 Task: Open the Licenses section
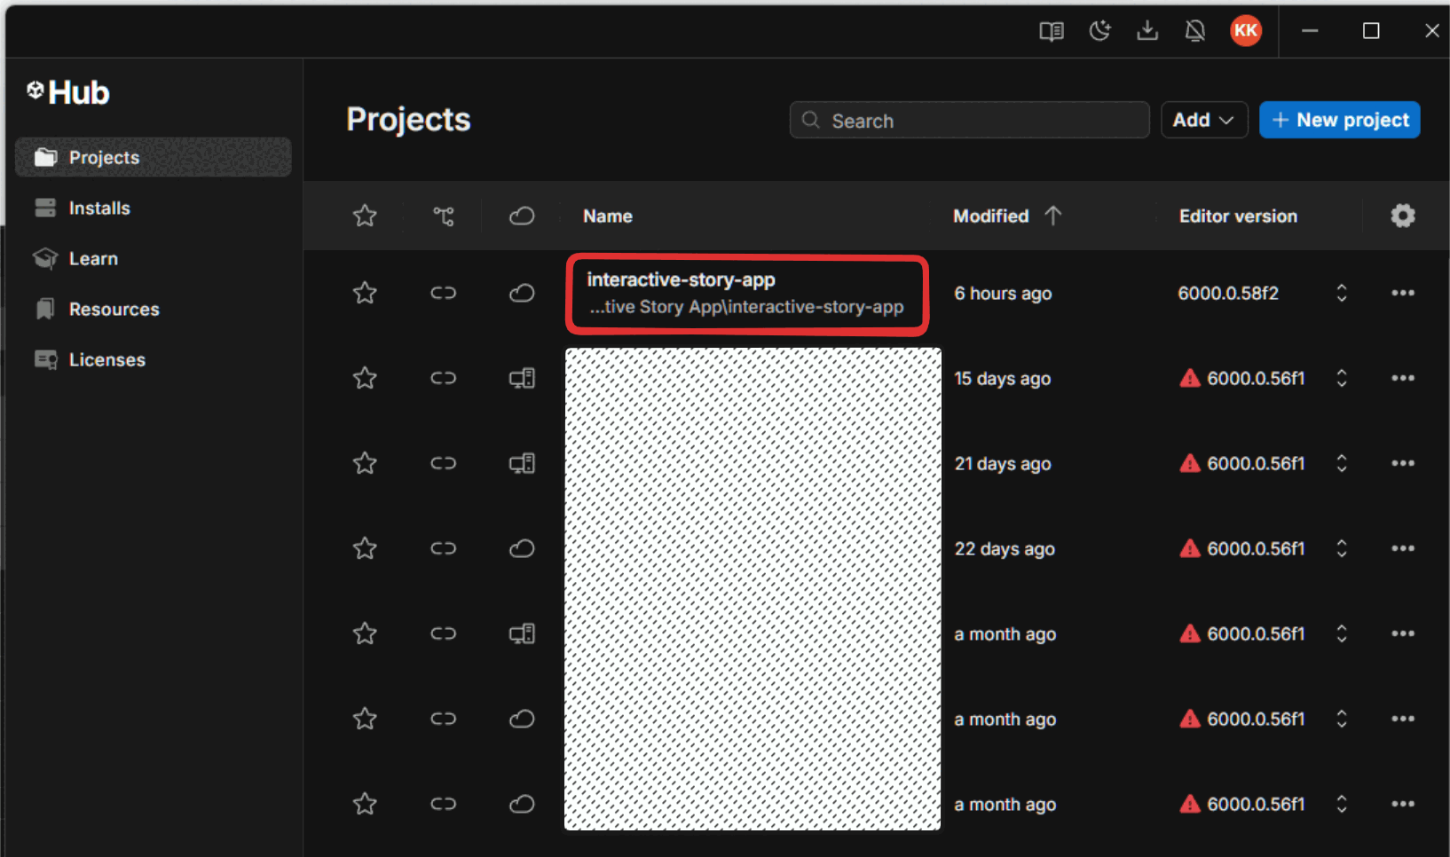tap(106, 359)
